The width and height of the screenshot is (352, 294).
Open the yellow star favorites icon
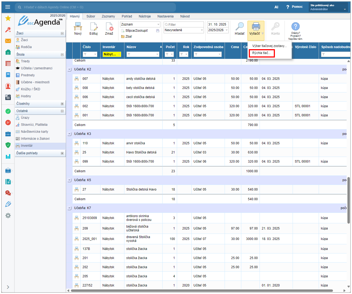tap(8, 18)
